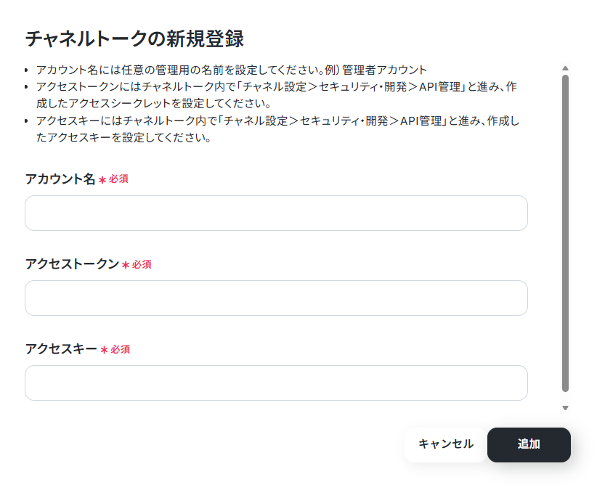Click the scrollbar up arrow
597x490 pixels.
click(565, 68)
